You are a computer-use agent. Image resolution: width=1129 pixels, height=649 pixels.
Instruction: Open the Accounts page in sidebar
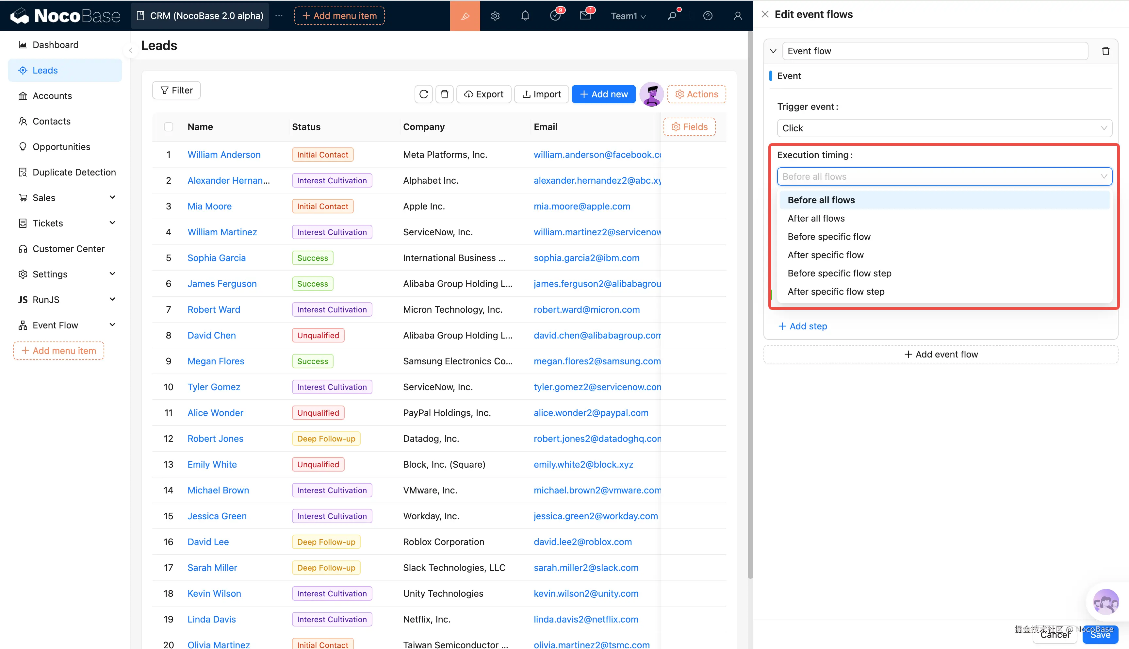tap(52, 96)
